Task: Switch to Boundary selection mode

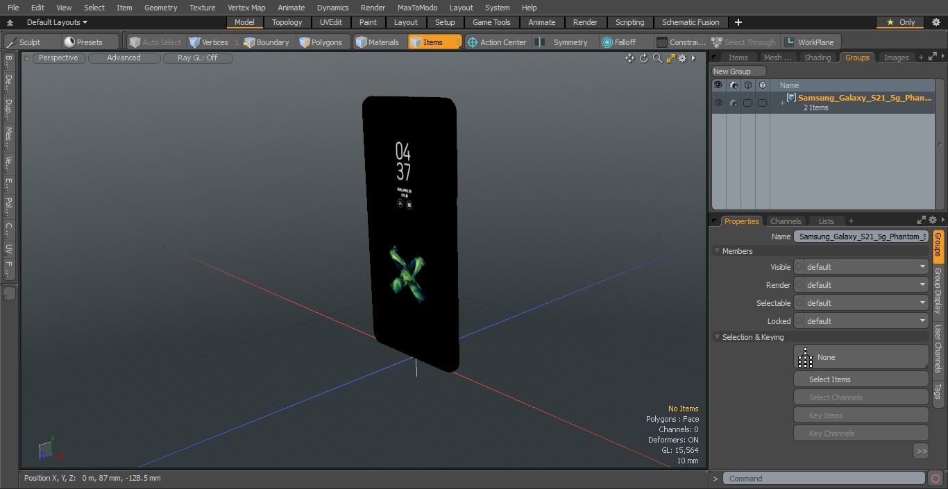Action: click(x=266, y=42)
